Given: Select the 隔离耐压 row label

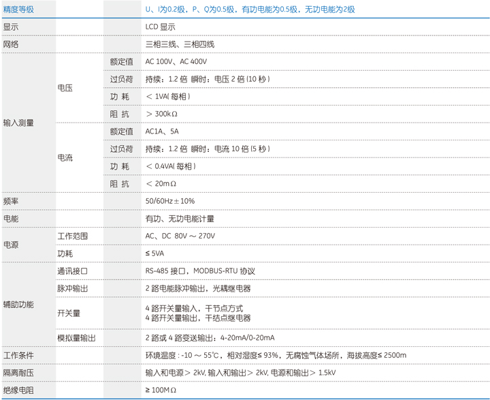Looking at the screenshot, I should pos(18,373).
